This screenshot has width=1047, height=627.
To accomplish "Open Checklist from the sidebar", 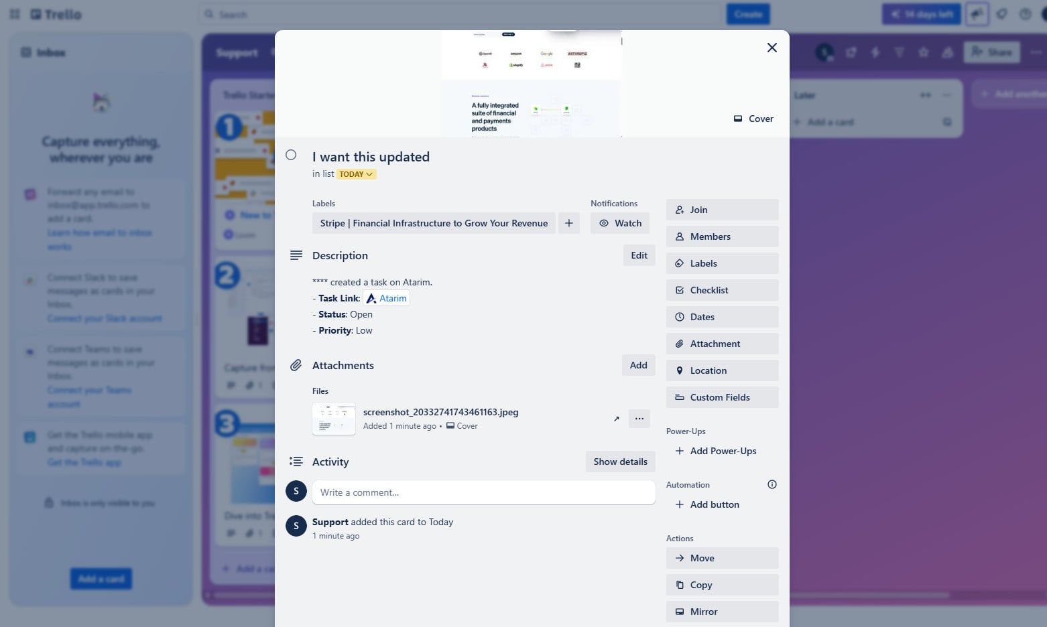I will pos(722,290).
